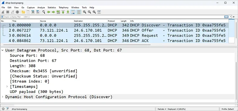This screenshot has height=111, width=238.
Task: Sort packets by the Time column header
Action: coord(25,21)
